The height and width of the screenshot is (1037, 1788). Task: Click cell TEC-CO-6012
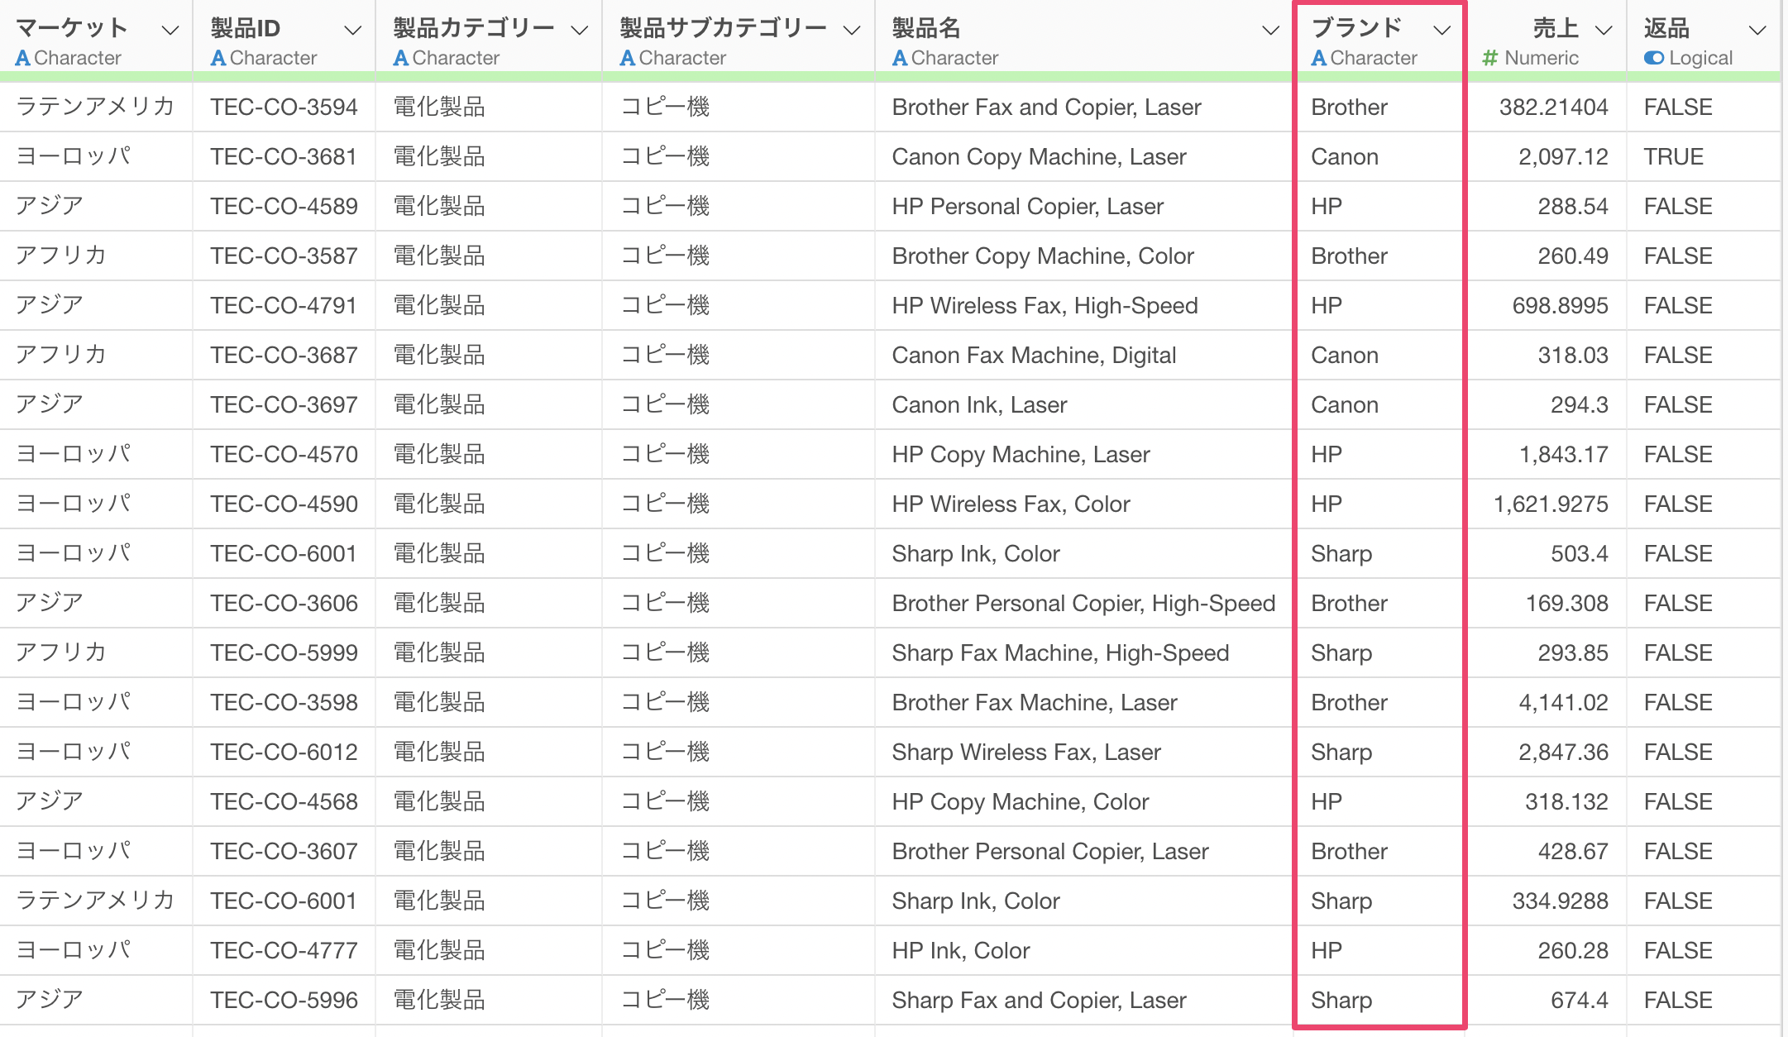point(284,752)
